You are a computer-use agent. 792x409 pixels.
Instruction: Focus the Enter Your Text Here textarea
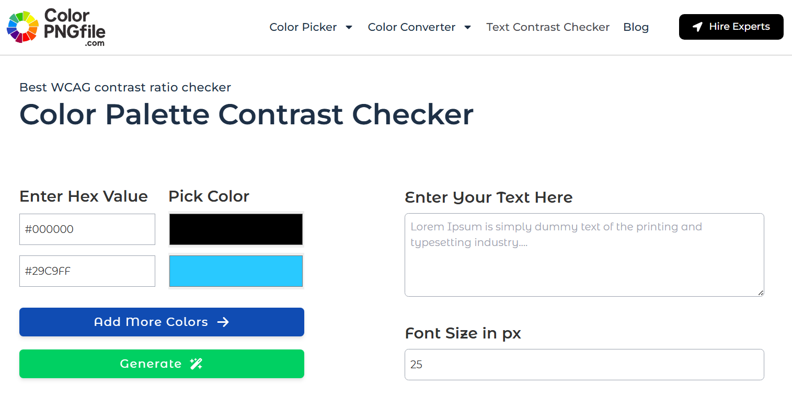[584, 255]
